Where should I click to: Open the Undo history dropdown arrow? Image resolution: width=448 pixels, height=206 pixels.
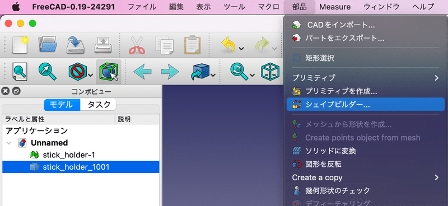pyautogui.click(x=241, y=48)
